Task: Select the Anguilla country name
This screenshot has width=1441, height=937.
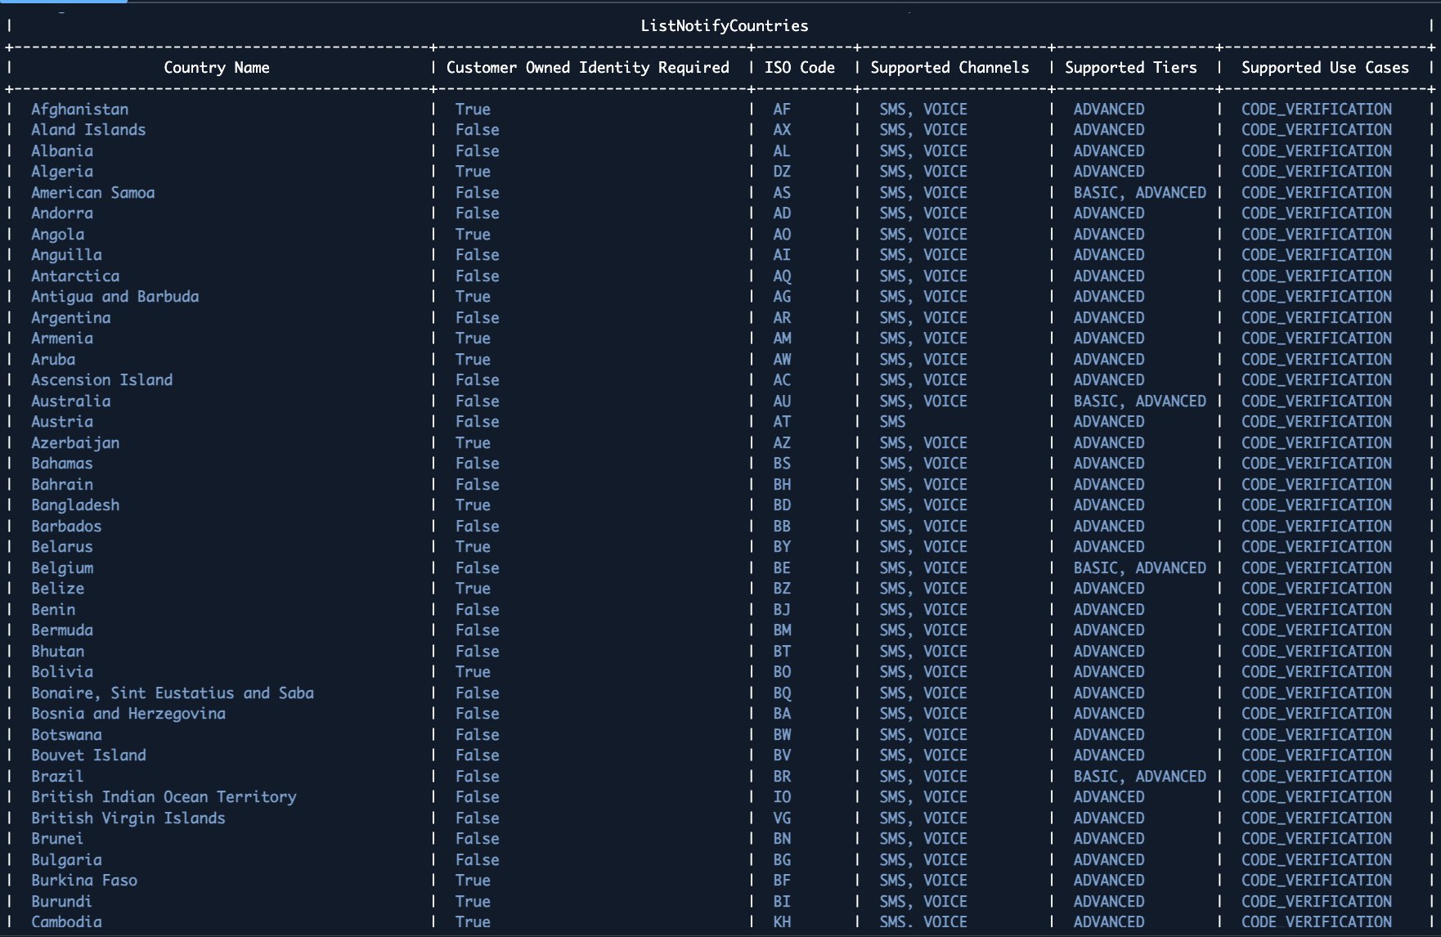Action: coord(66,254)
